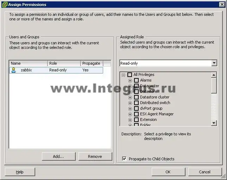Screen dimensions: 227x180
Task: Open the Read-only role dropdown
Action: coord(214,63)
